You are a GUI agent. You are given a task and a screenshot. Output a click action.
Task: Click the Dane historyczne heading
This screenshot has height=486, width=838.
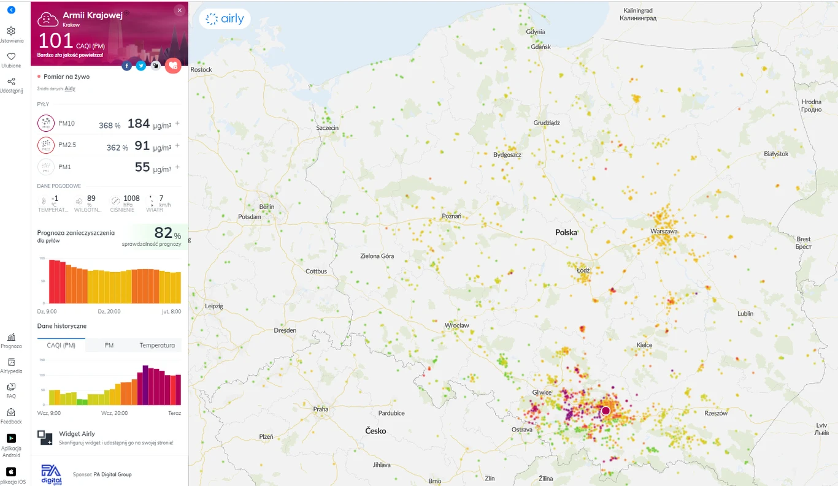pos(62,326)
